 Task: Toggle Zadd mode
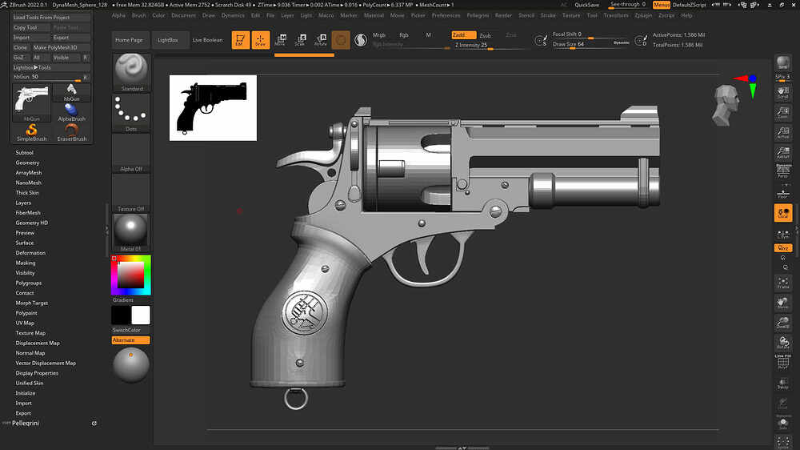pos(463,34)
